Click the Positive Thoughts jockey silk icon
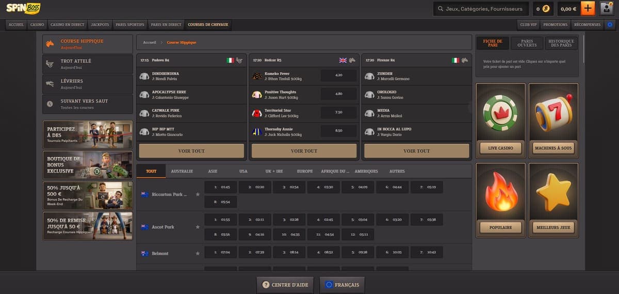This screenshot has height=294, width=619. pyautogui.click(x=256, y=95)
